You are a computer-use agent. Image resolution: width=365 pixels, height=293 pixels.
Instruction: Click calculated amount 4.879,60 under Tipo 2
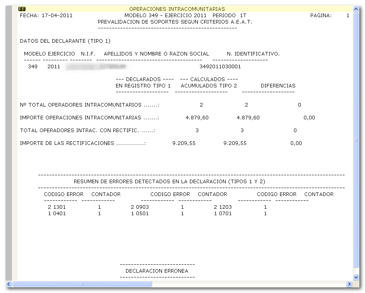click(x=248, y=118)
